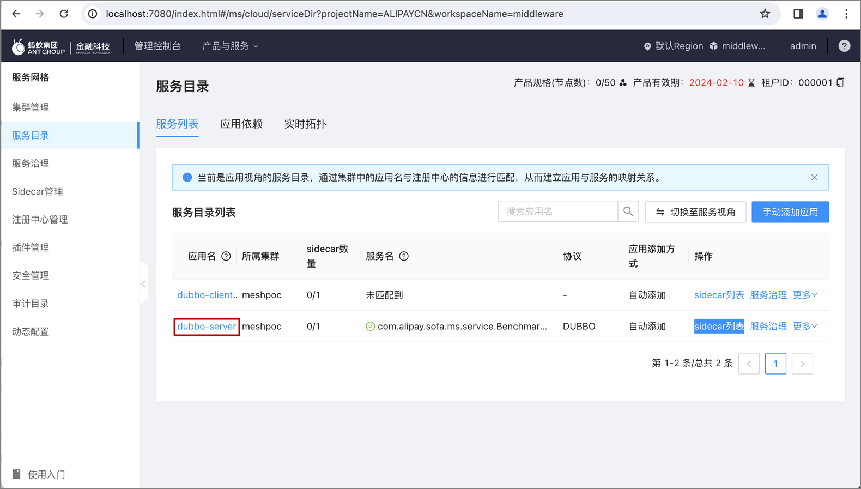
Task: Focus the 搜索应用名 search field
Action: point(558,212)
